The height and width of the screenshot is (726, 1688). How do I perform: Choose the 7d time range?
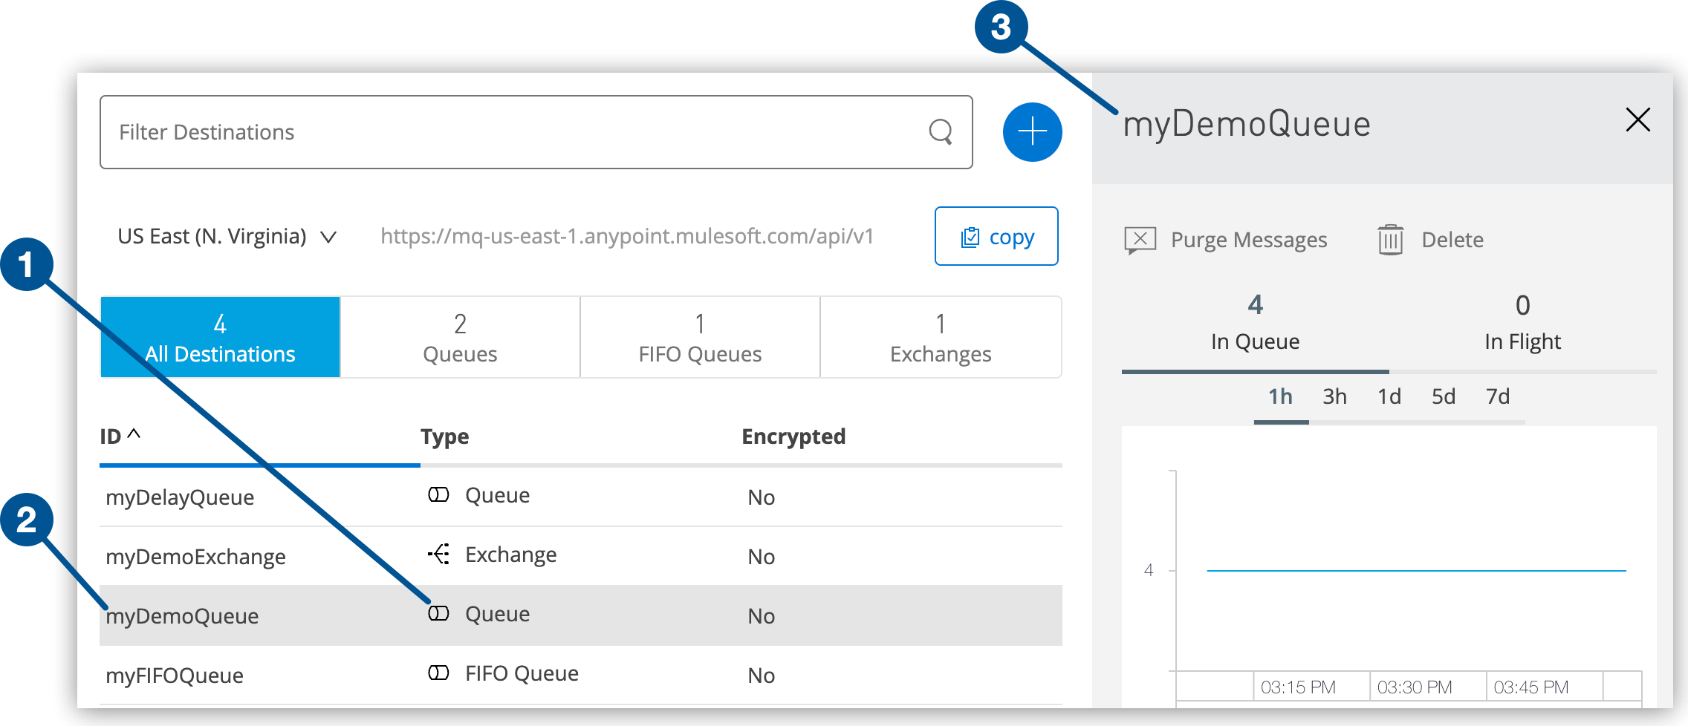tap(1498, 396)
